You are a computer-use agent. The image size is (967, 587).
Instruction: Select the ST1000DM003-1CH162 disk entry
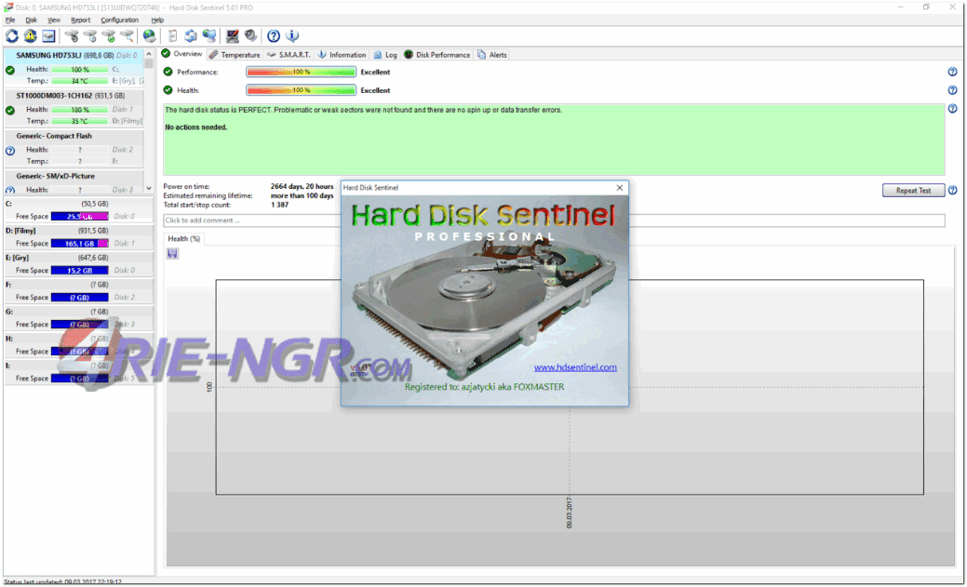tap(74, 108)
